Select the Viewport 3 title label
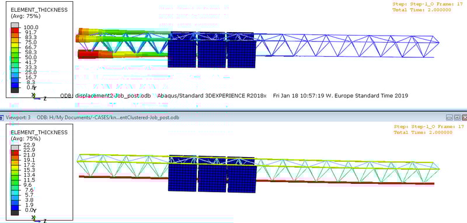The height and width of the screenshot is (223, 467). pos(18,117)
